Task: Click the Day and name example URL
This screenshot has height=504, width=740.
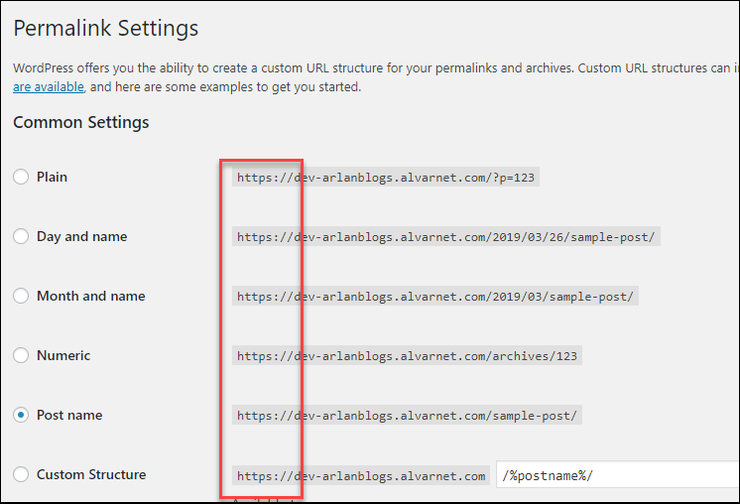Action: 446,237
